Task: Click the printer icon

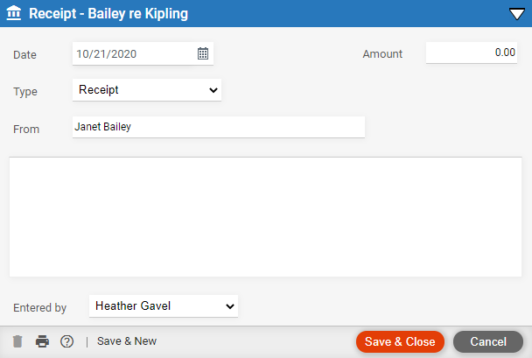Action: click(42, 341)
